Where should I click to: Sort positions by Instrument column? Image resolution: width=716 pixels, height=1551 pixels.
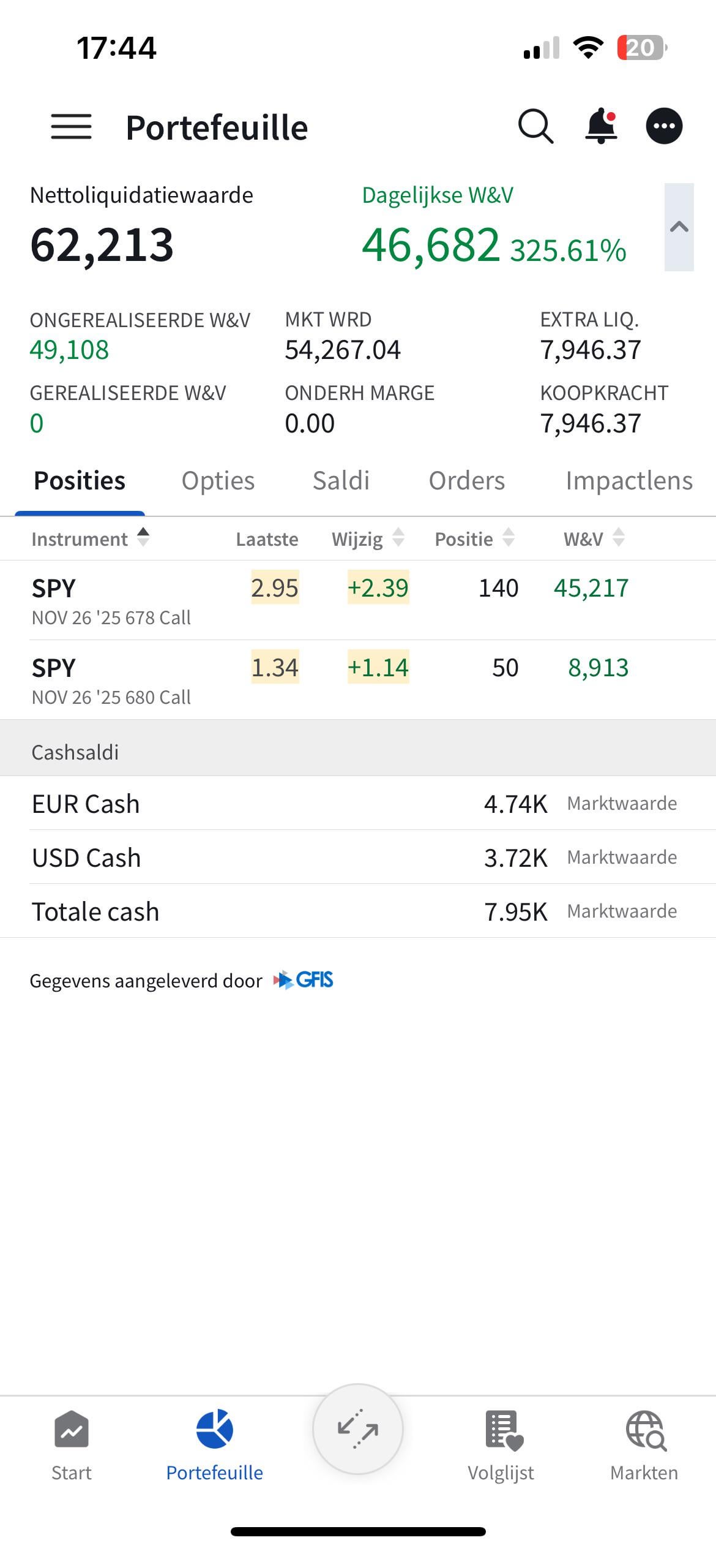pos(90,538)
